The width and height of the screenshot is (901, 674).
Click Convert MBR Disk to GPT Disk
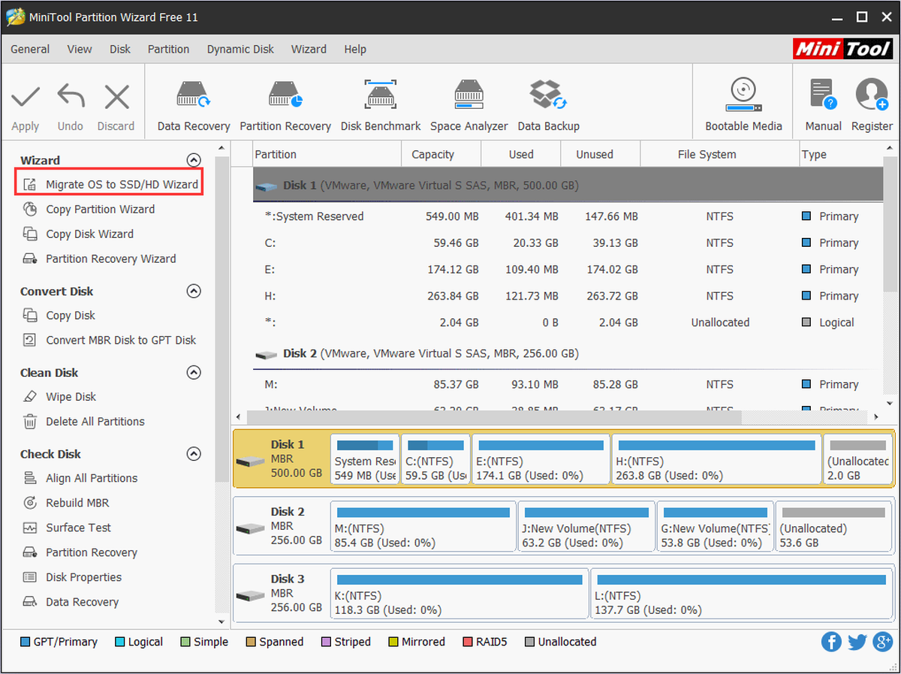click(121, 340)
